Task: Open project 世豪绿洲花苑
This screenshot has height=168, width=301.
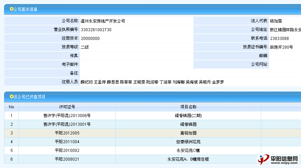Action: (188, 142)
